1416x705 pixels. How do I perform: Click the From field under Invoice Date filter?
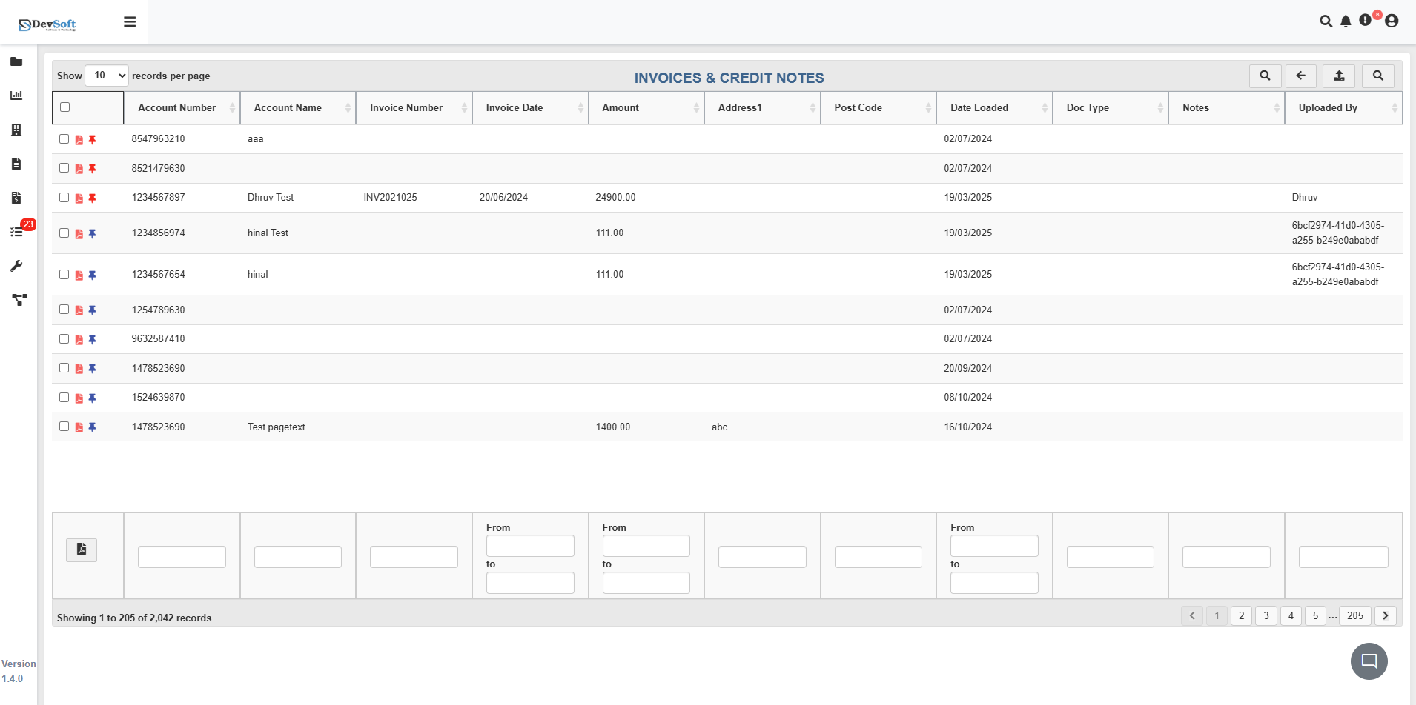[x=529, y=546]
